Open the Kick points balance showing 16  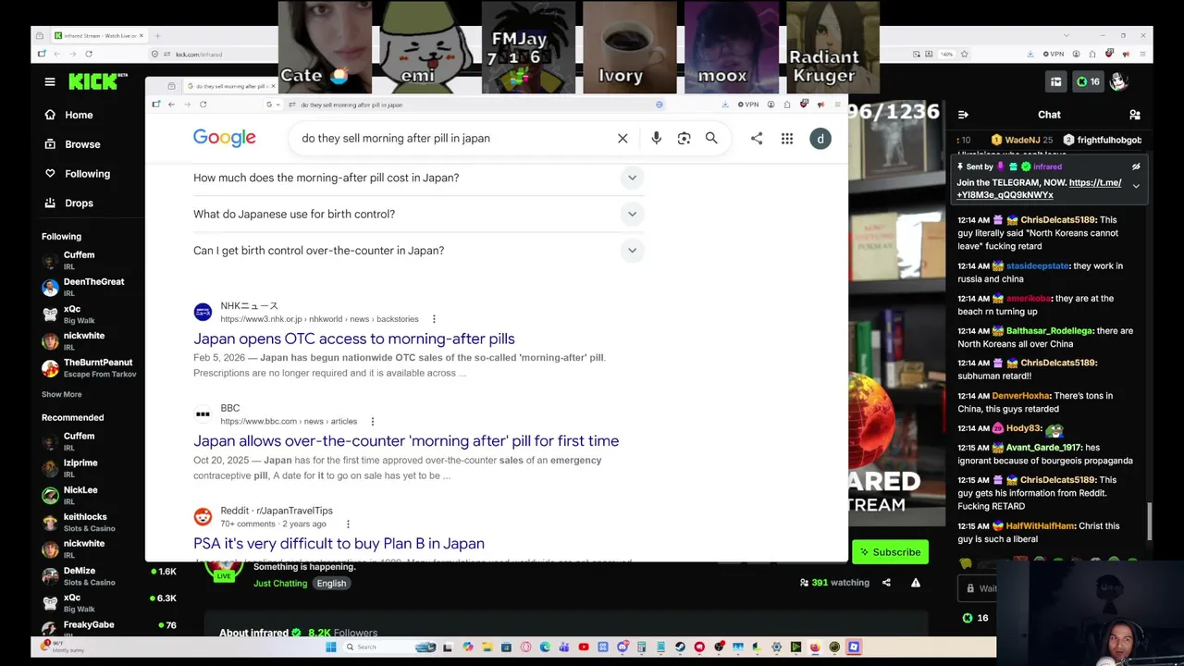(x=1088, y=81)
